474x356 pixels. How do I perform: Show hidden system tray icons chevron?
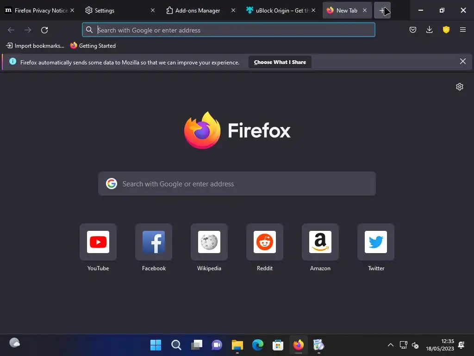[x=391, y=345]
